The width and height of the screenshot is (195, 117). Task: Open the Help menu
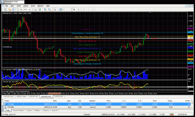point(48,6)
